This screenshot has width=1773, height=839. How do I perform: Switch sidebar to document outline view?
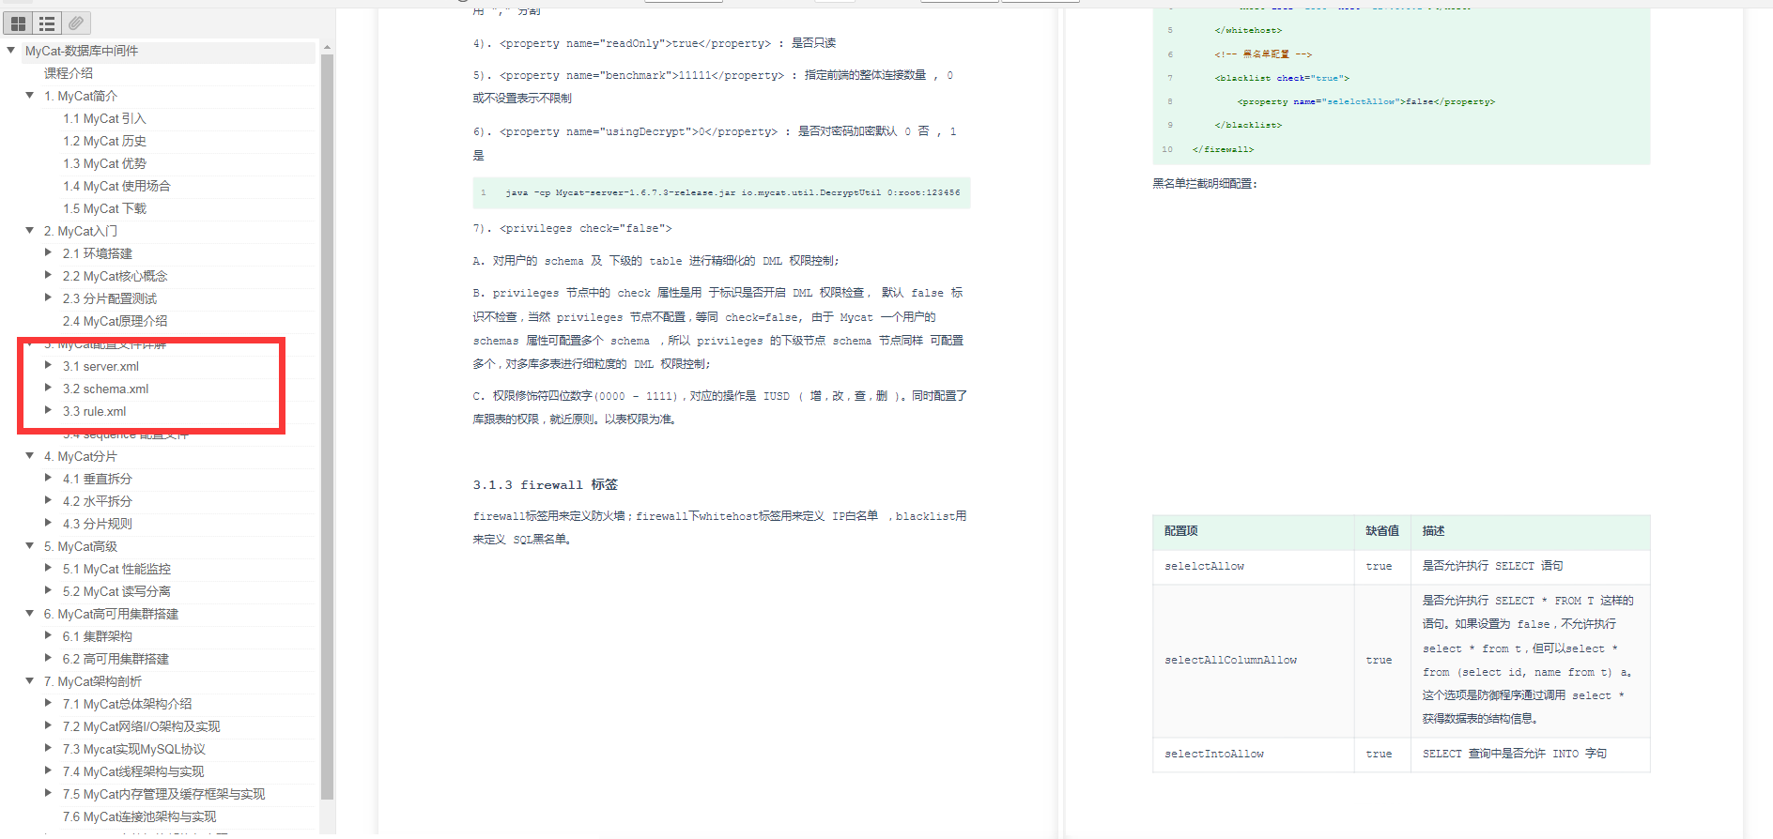[47, 23]
